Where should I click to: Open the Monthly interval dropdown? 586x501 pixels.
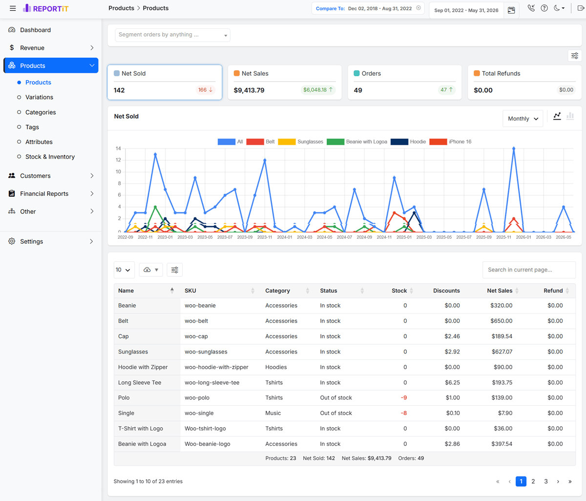tap(523, 119)
